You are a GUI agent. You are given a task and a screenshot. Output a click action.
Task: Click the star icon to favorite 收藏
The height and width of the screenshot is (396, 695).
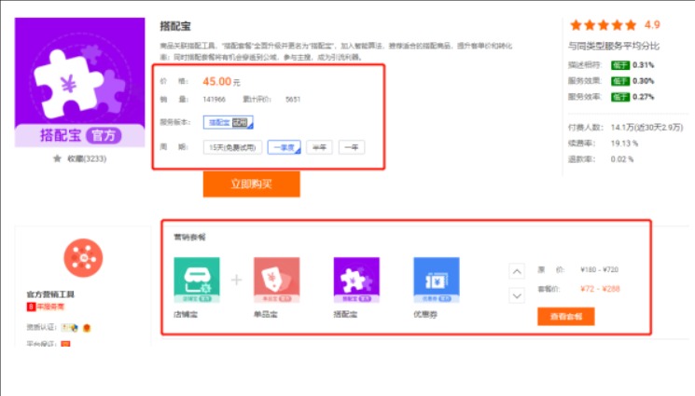[x=57, y=158]
